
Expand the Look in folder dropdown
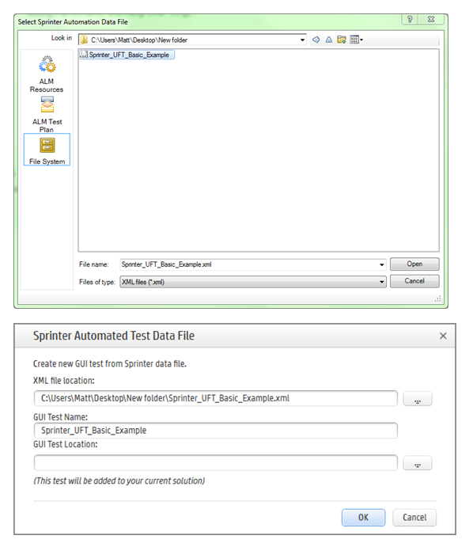click(302, 40)
